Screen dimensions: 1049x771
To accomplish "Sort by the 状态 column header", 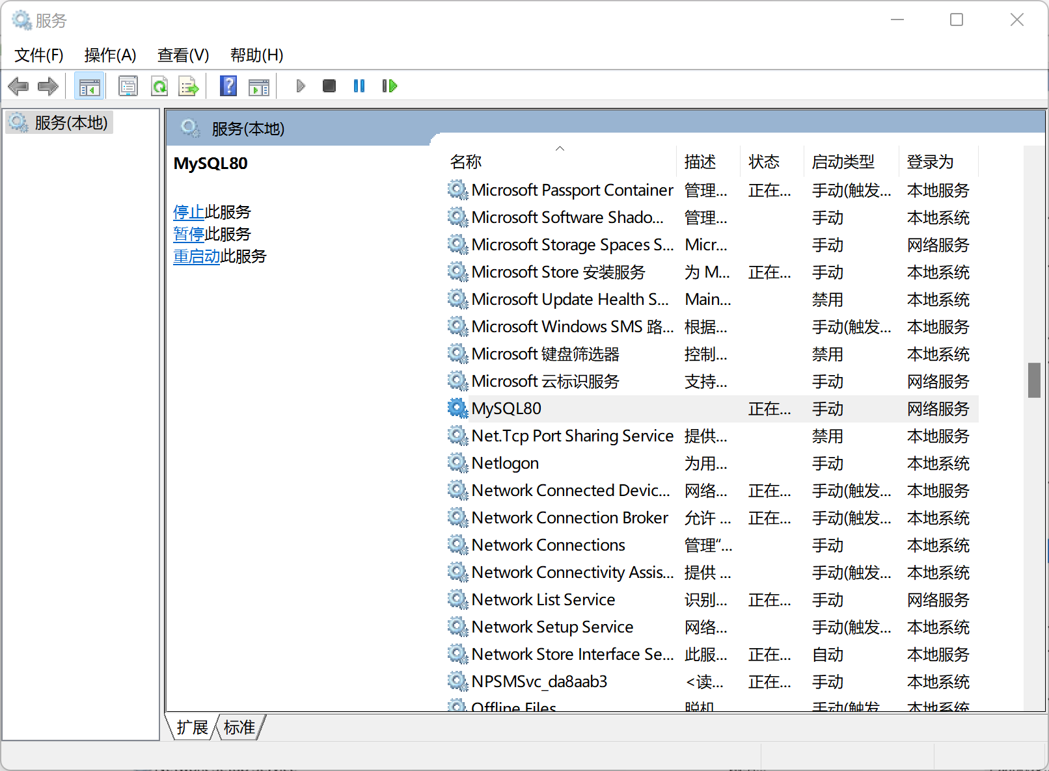I will (772, 161).
